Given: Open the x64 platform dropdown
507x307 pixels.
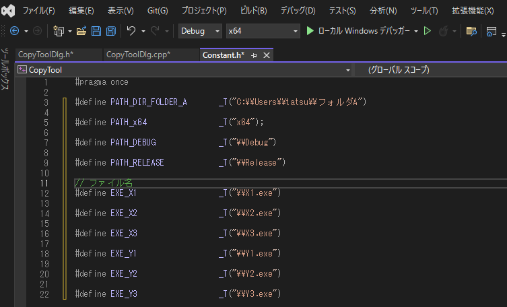Looking at the screenshot, I should point(263,31).
